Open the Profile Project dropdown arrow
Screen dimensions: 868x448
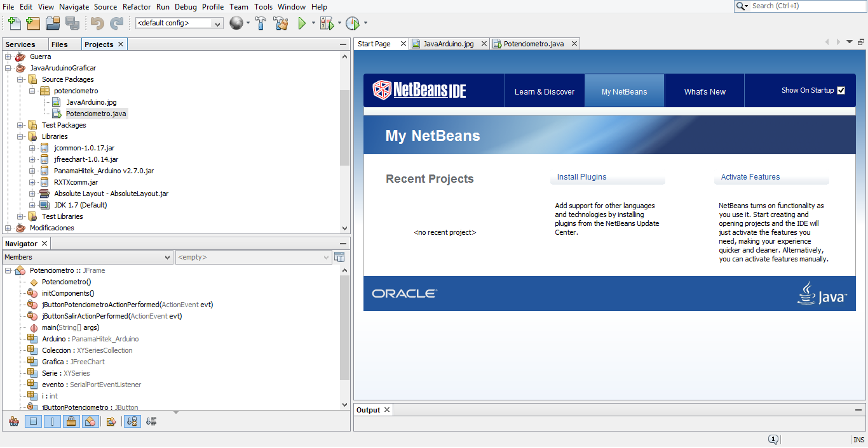pos(365,23)
